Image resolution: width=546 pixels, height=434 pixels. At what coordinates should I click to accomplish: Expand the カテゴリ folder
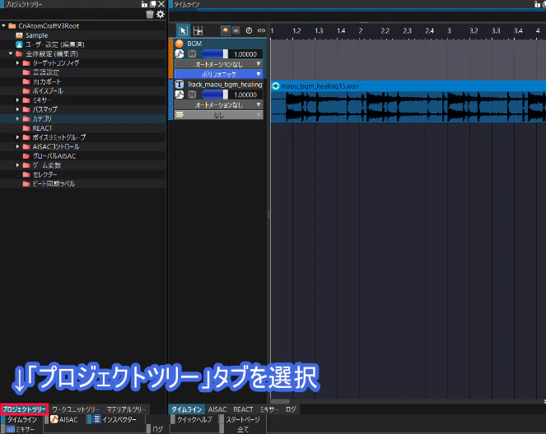17,118
